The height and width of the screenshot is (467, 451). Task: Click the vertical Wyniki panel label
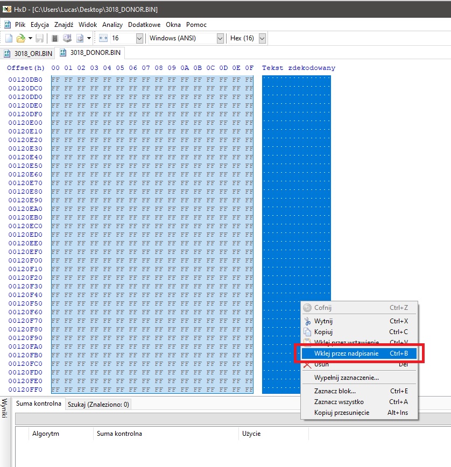click(x=4, y=409)
